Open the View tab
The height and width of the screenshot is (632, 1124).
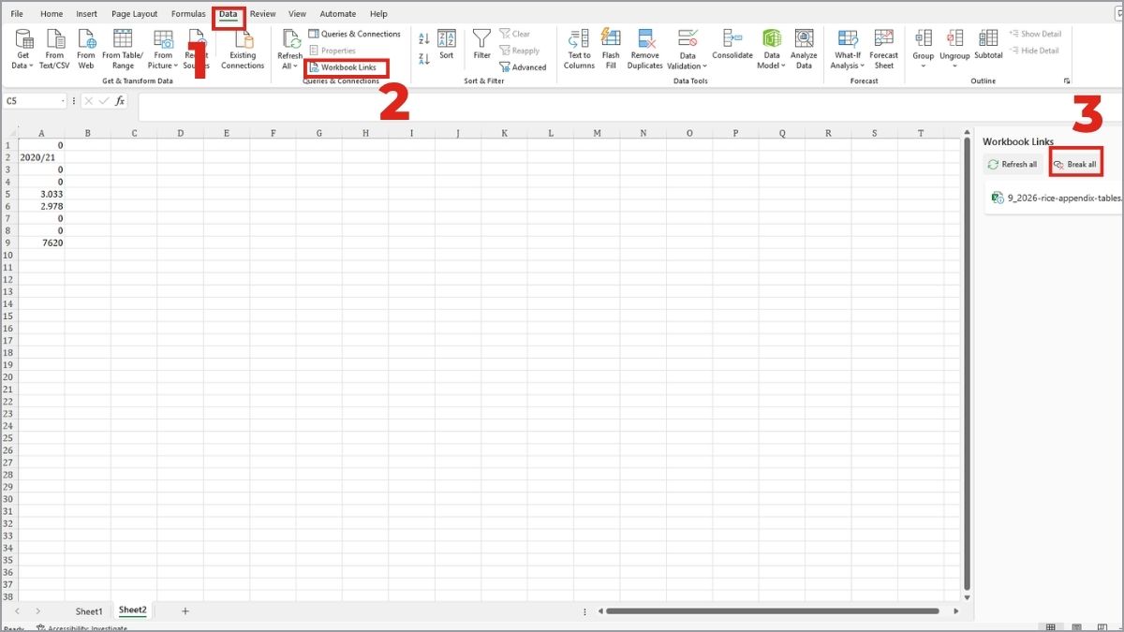click(x=297, y=14)
